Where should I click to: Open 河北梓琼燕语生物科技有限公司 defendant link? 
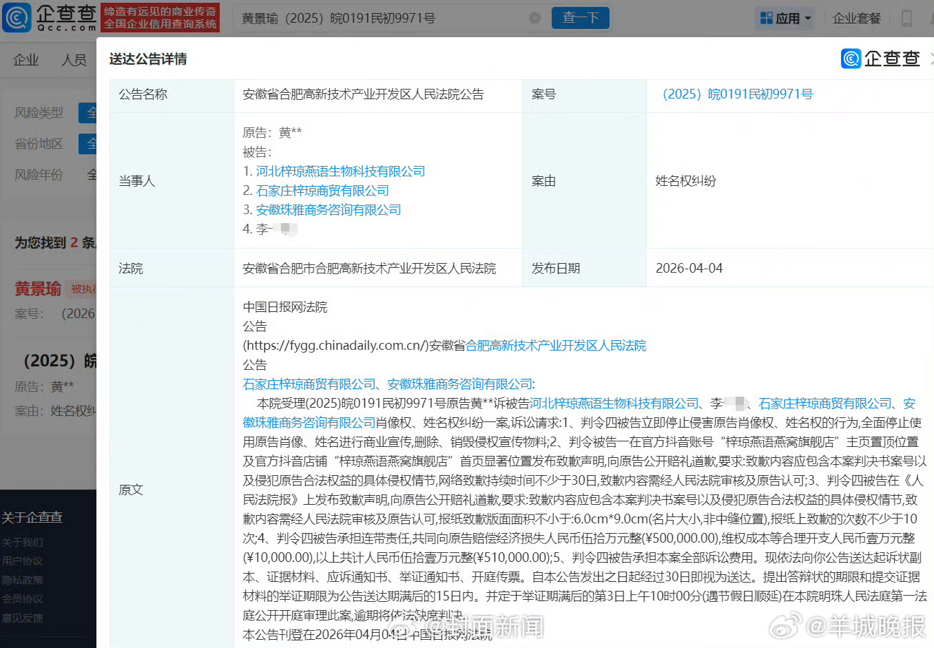[340, 171]
